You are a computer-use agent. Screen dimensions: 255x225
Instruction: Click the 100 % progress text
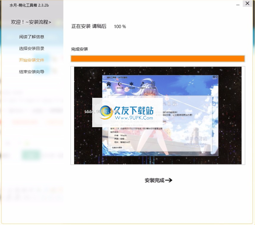(120, 27)
